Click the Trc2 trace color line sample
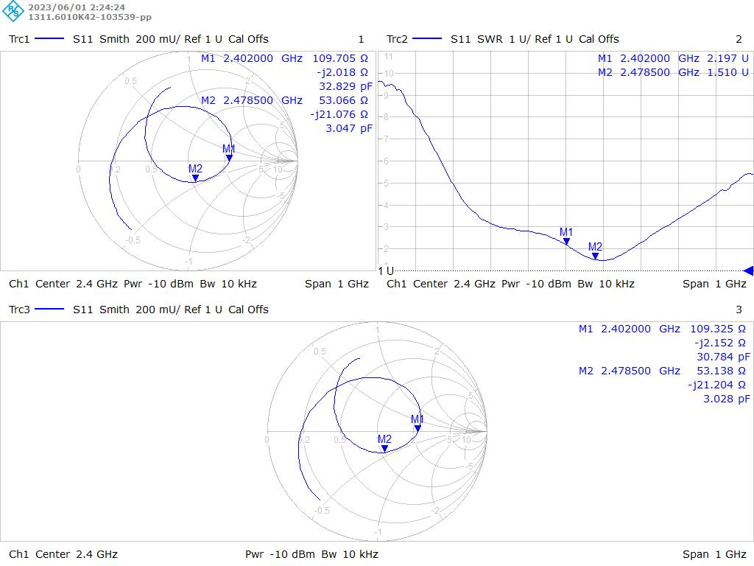Image resolution: width=754 pixels, height=566 pixels. point(427,39)
